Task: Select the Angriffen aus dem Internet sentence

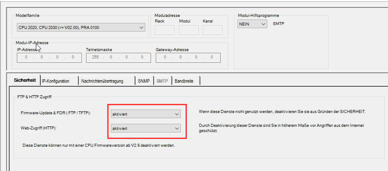Action: coord(281,128)
